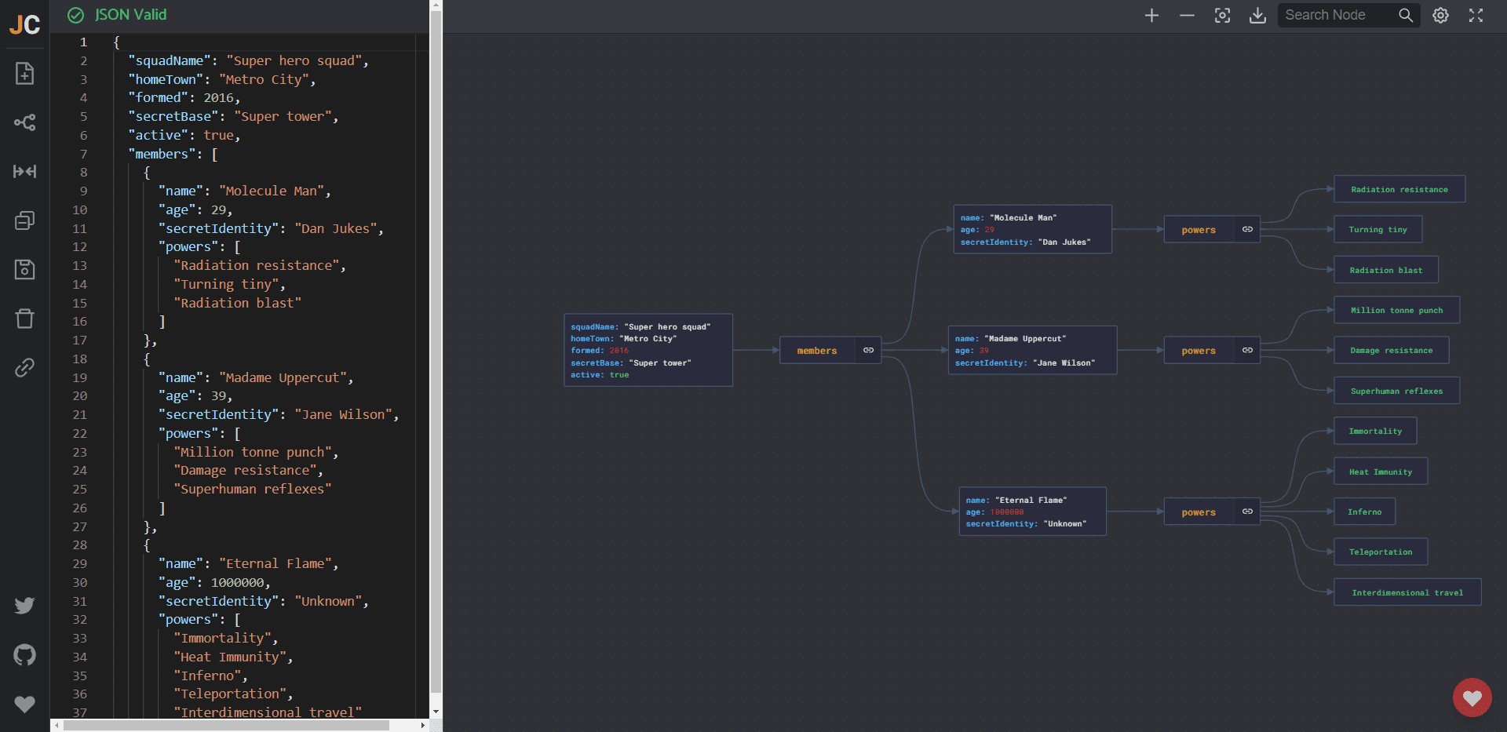Click the Interdimensional travel node

[x=1407, y=592]
